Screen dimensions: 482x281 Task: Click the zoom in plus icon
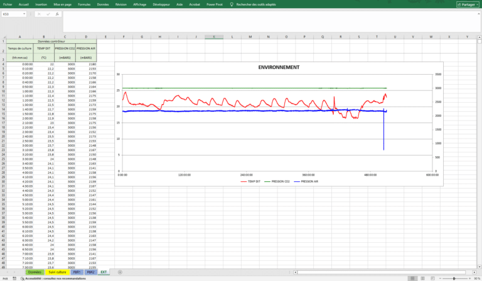470,278
